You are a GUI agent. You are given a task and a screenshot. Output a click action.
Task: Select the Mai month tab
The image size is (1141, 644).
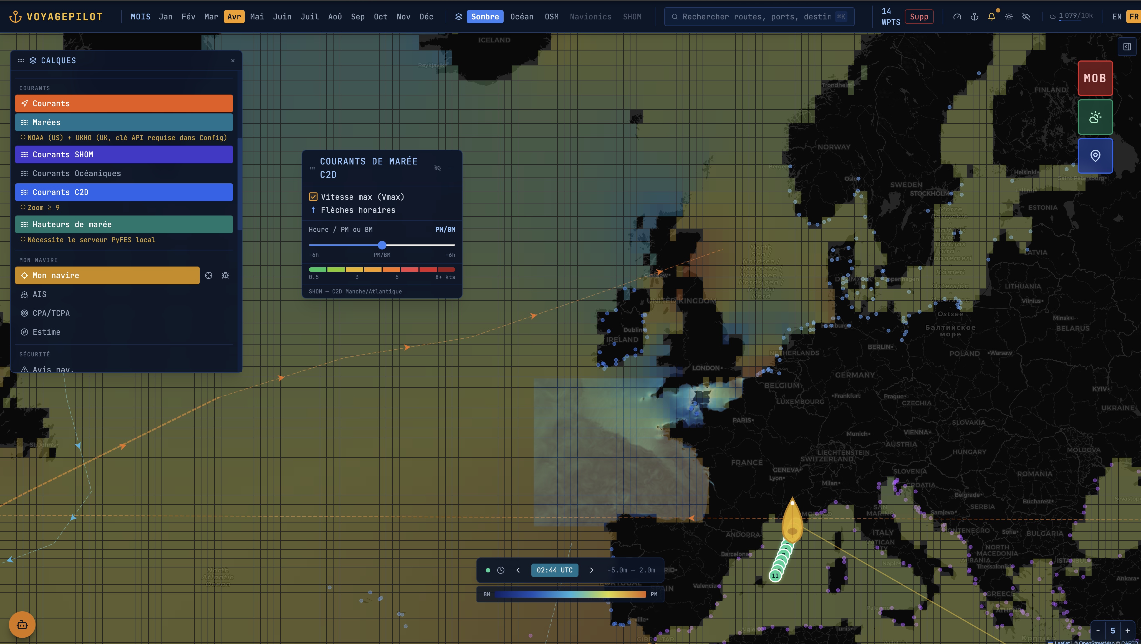click(x=257, y=17)
